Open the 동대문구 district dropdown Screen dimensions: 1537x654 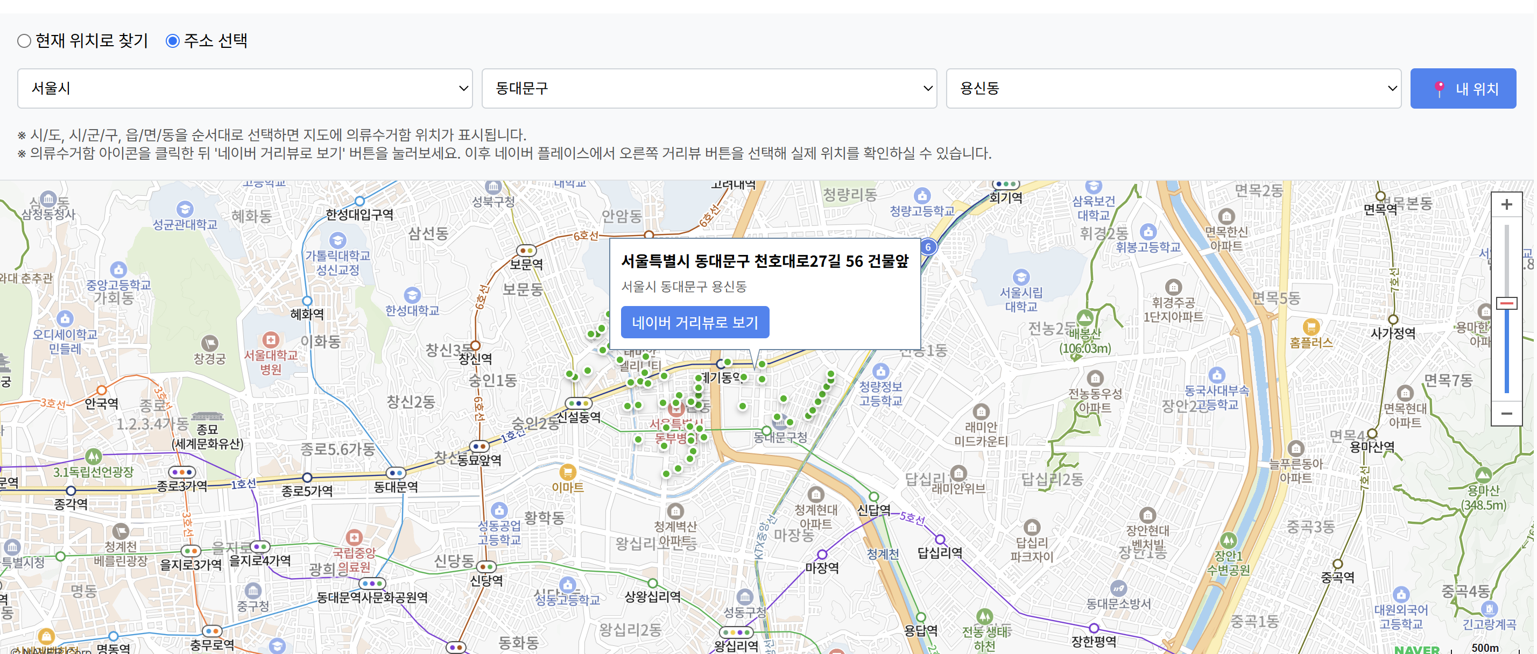[709, 88]
